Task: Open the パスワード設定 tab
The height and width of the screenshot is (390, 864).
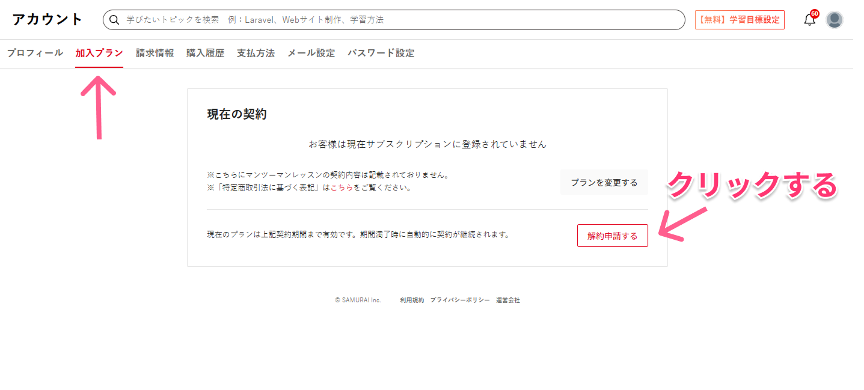Action: tap(381, 53)
